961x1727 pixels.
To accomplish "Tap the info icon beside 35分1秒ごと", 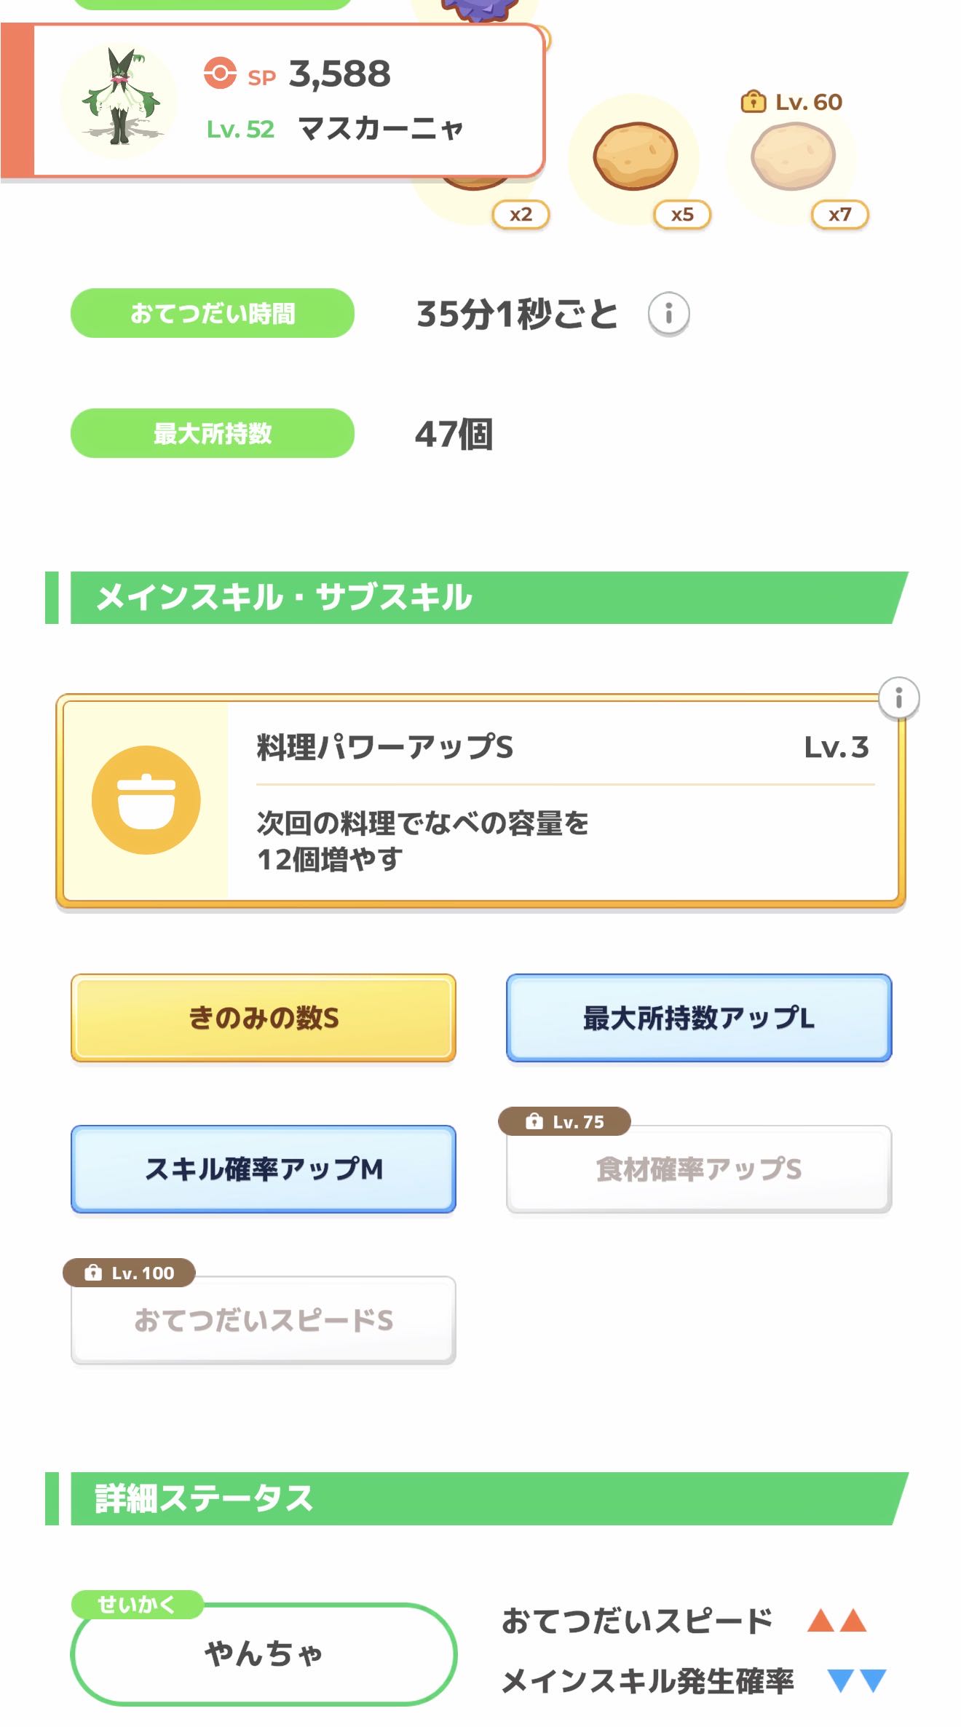I will [x=668, y=314].
